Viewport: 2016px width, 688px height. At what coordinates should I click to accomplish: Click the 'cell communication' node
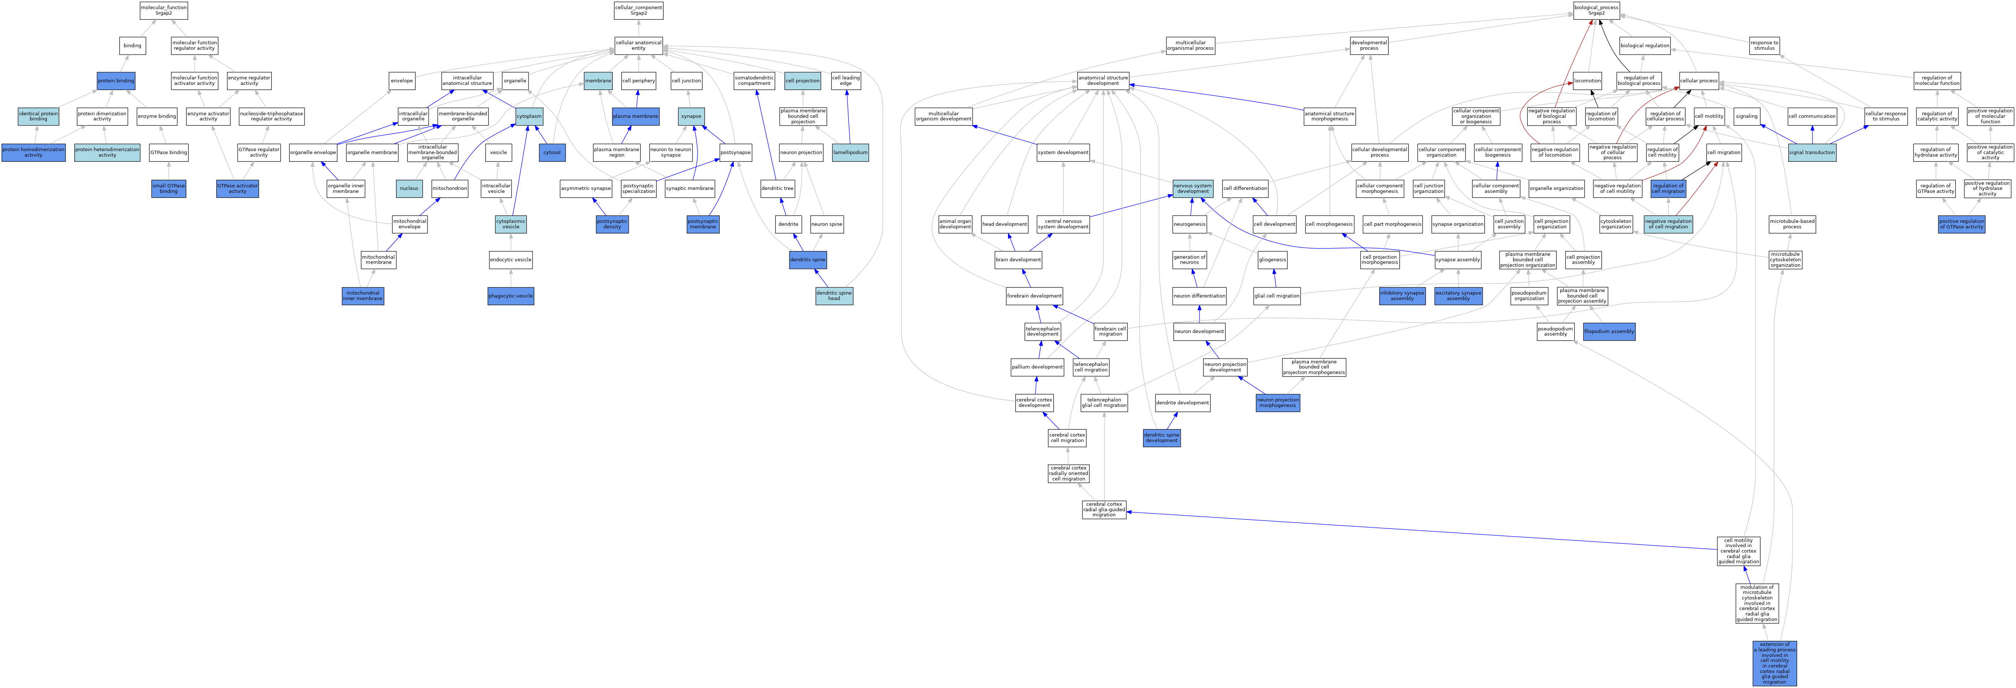(1812, 117)
